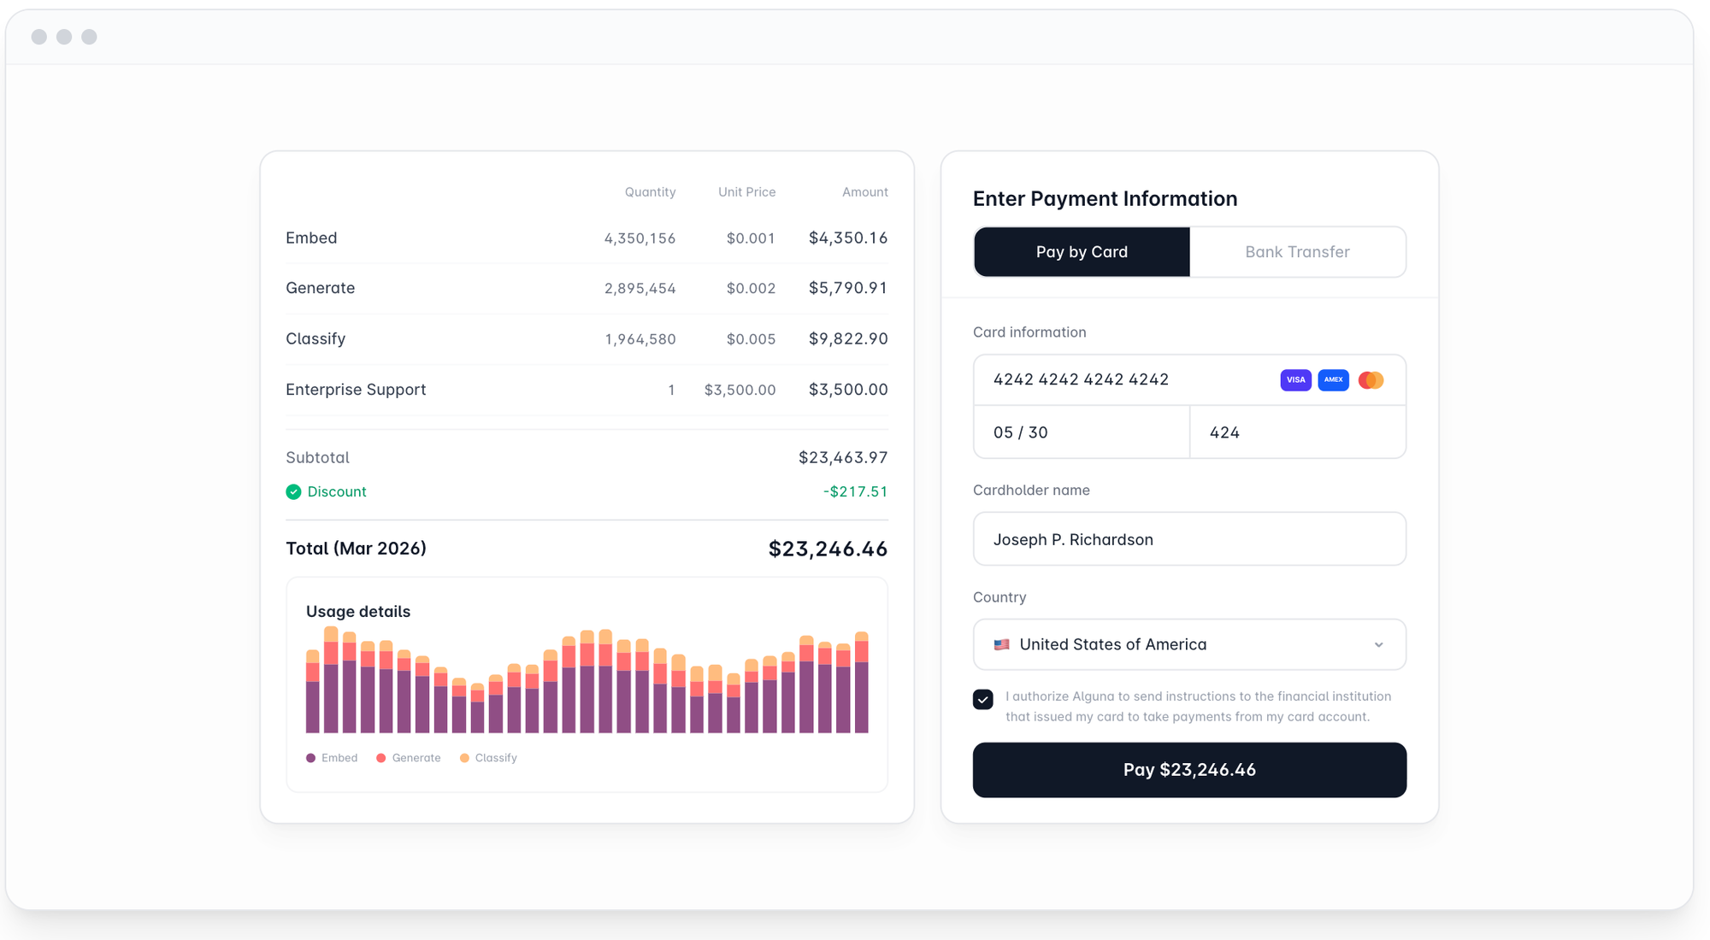Click the Enter Payment Information heading
Image resolution: width=1710 pixels, height=940 pixels.
(1105, 199)
